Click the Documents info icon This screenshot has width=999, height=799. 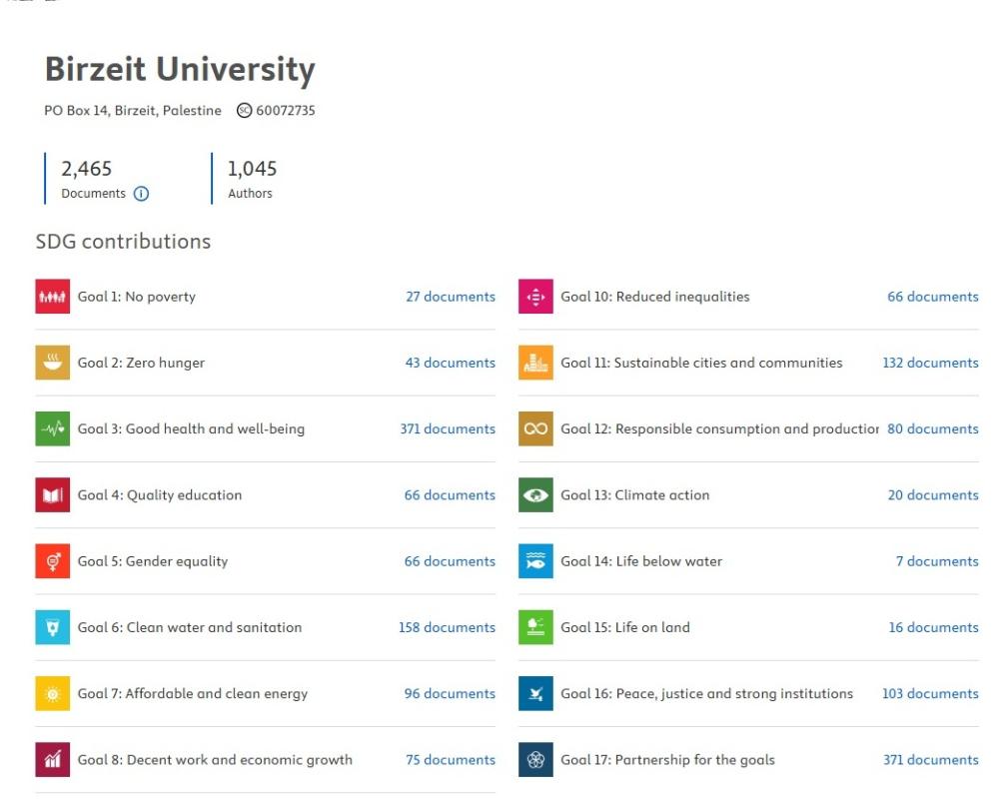(x=141, y=194)
